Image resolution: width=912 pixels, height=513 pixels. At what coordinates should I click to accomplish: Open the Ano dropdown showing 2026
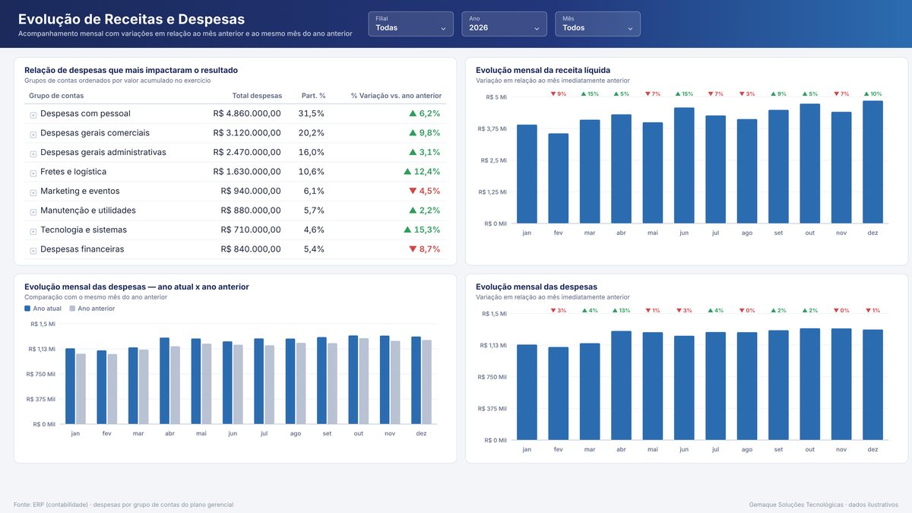point(504,24)
